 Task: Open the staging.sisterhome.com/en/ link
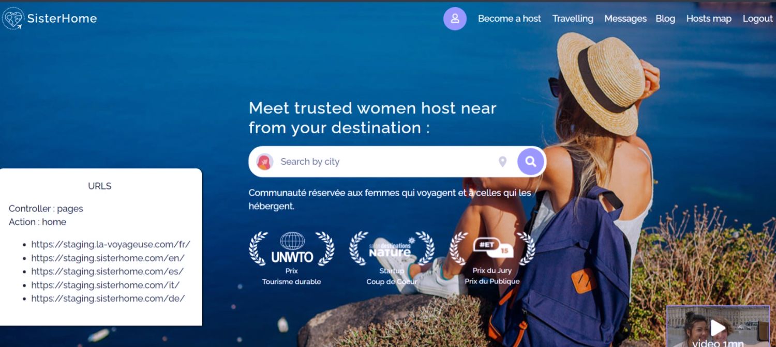pos(108,258)
